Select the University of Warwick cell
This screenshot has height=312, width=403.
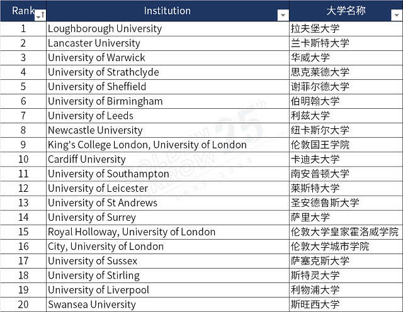[167, 58]
